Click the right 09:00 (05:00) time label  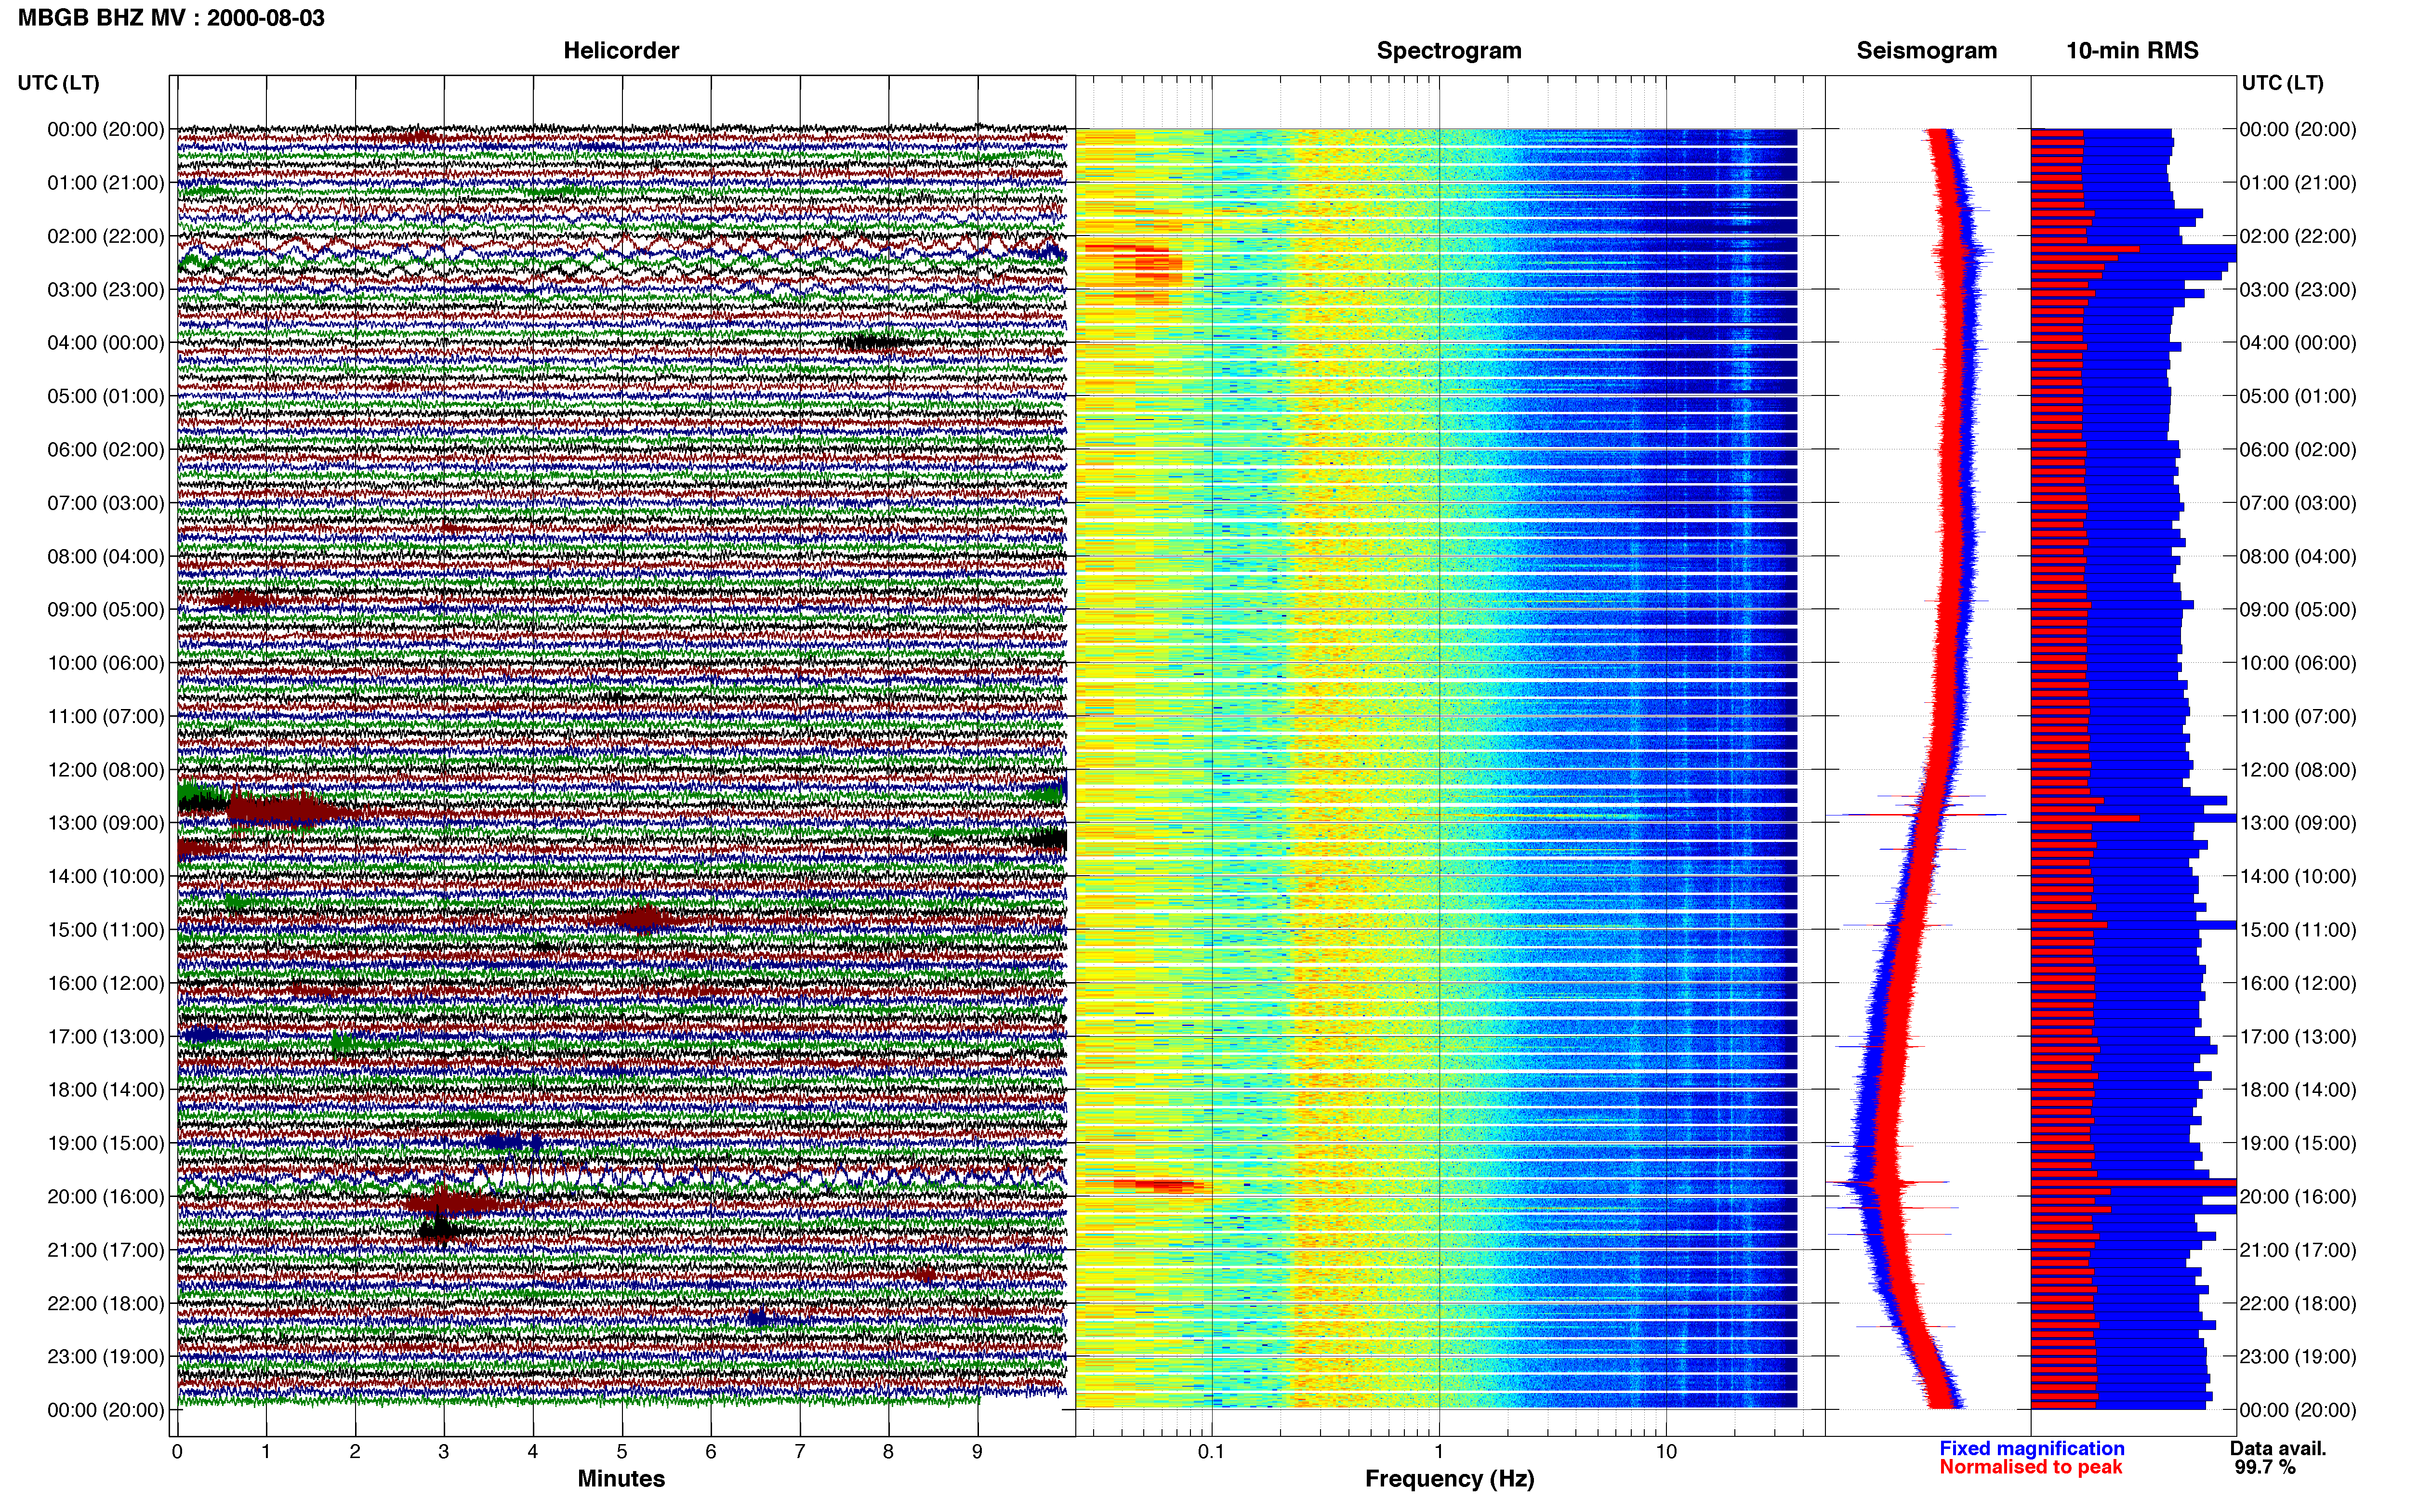2298,610
